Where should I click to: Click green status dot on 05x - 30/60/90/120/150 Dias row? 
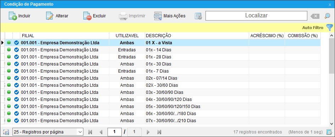pyautogui.click(x=9, y=106)
